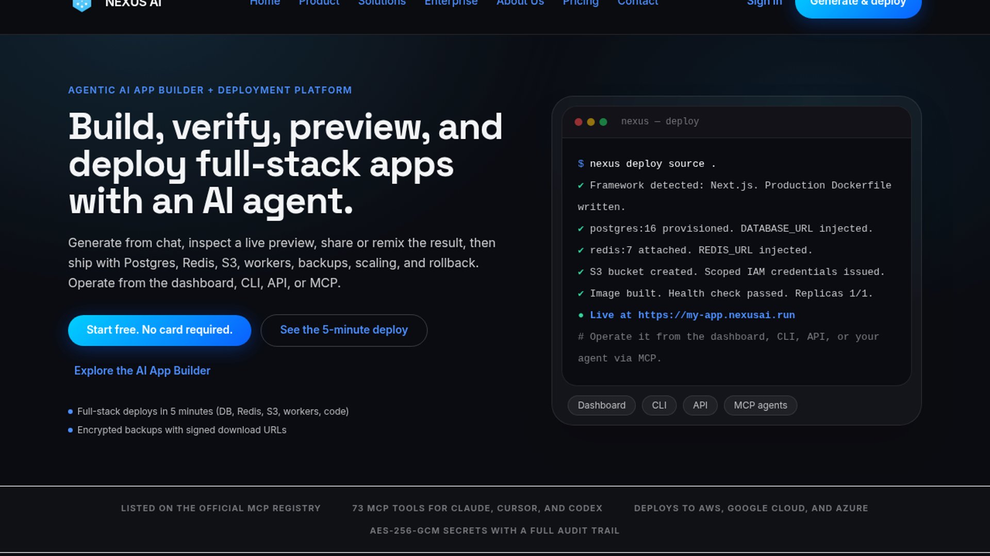Click '# Operate it from the dashboard' comment line

point(728,347)
